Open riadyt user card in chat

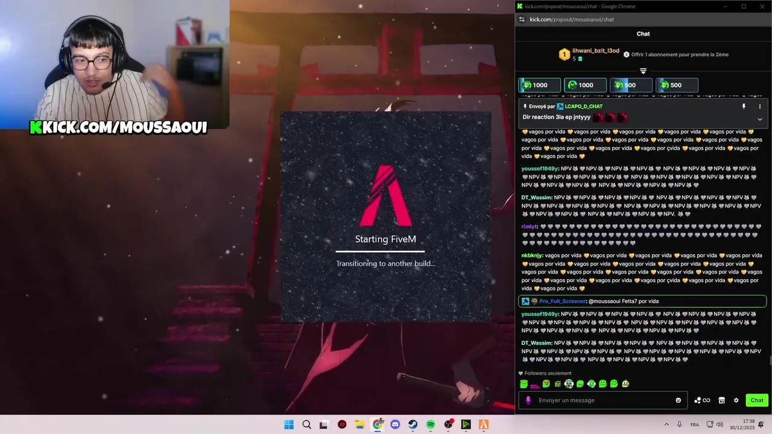tap(529, 227)
